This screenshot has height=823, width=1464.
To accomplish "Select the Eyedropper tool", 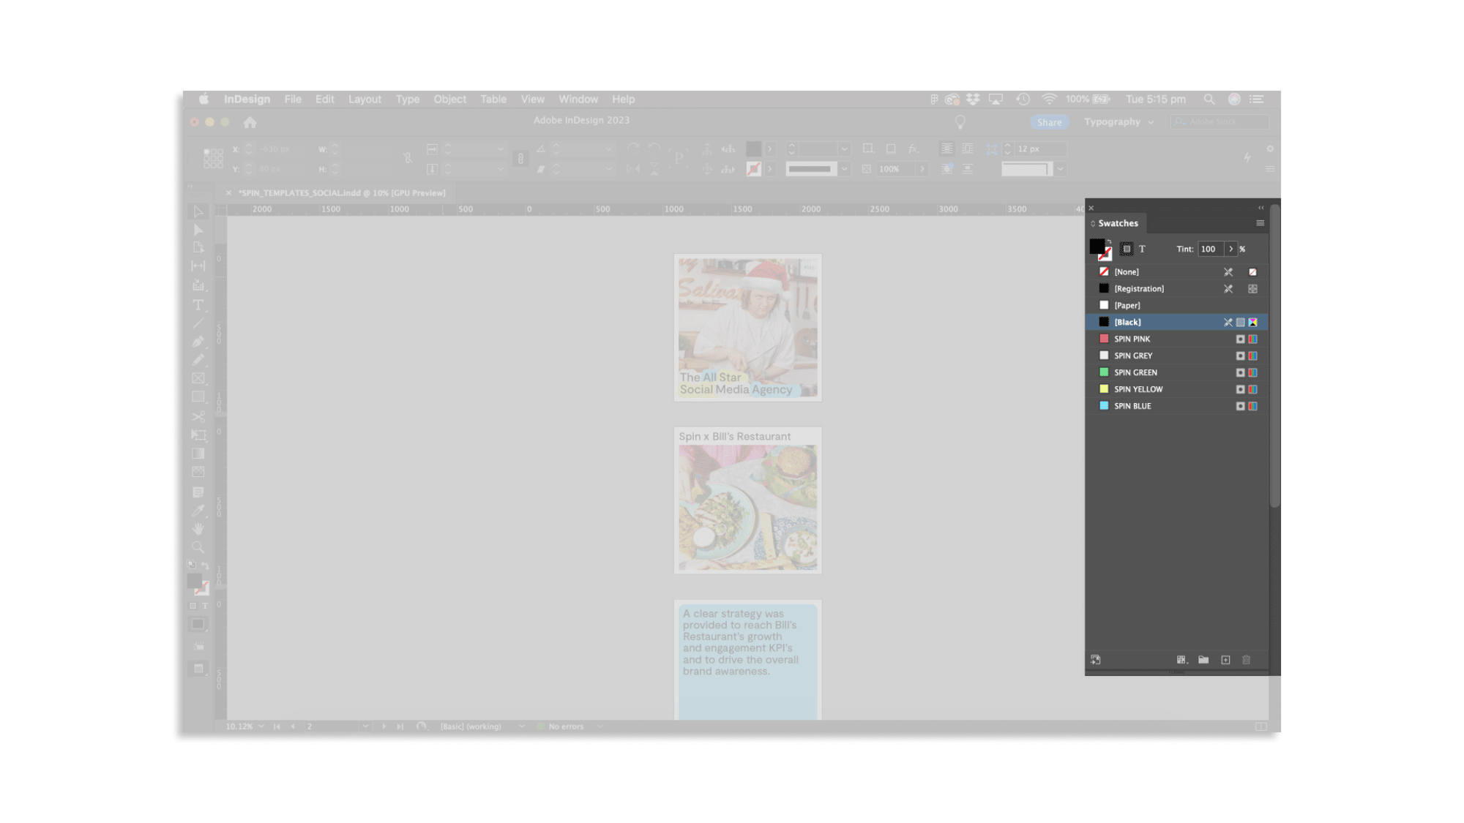I will [198, 511].
